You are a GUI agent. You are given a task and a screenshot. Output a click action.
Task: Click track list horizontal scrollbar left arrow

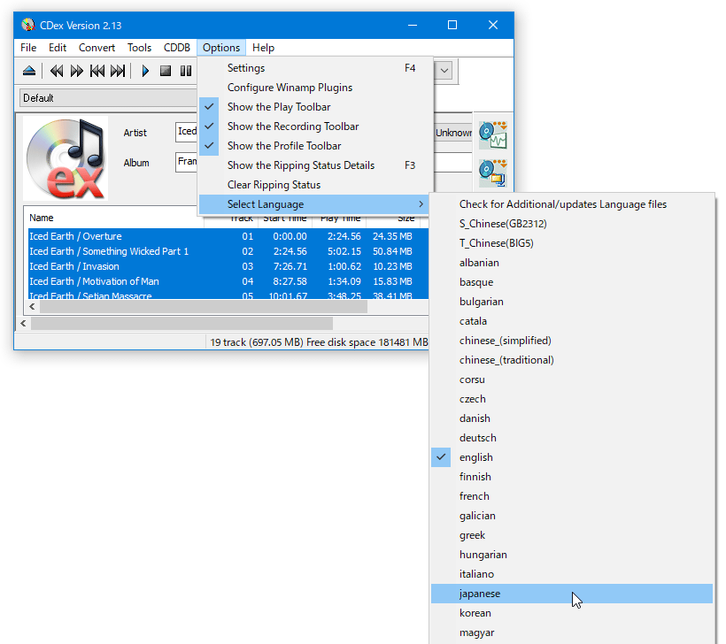coord(32,306)
